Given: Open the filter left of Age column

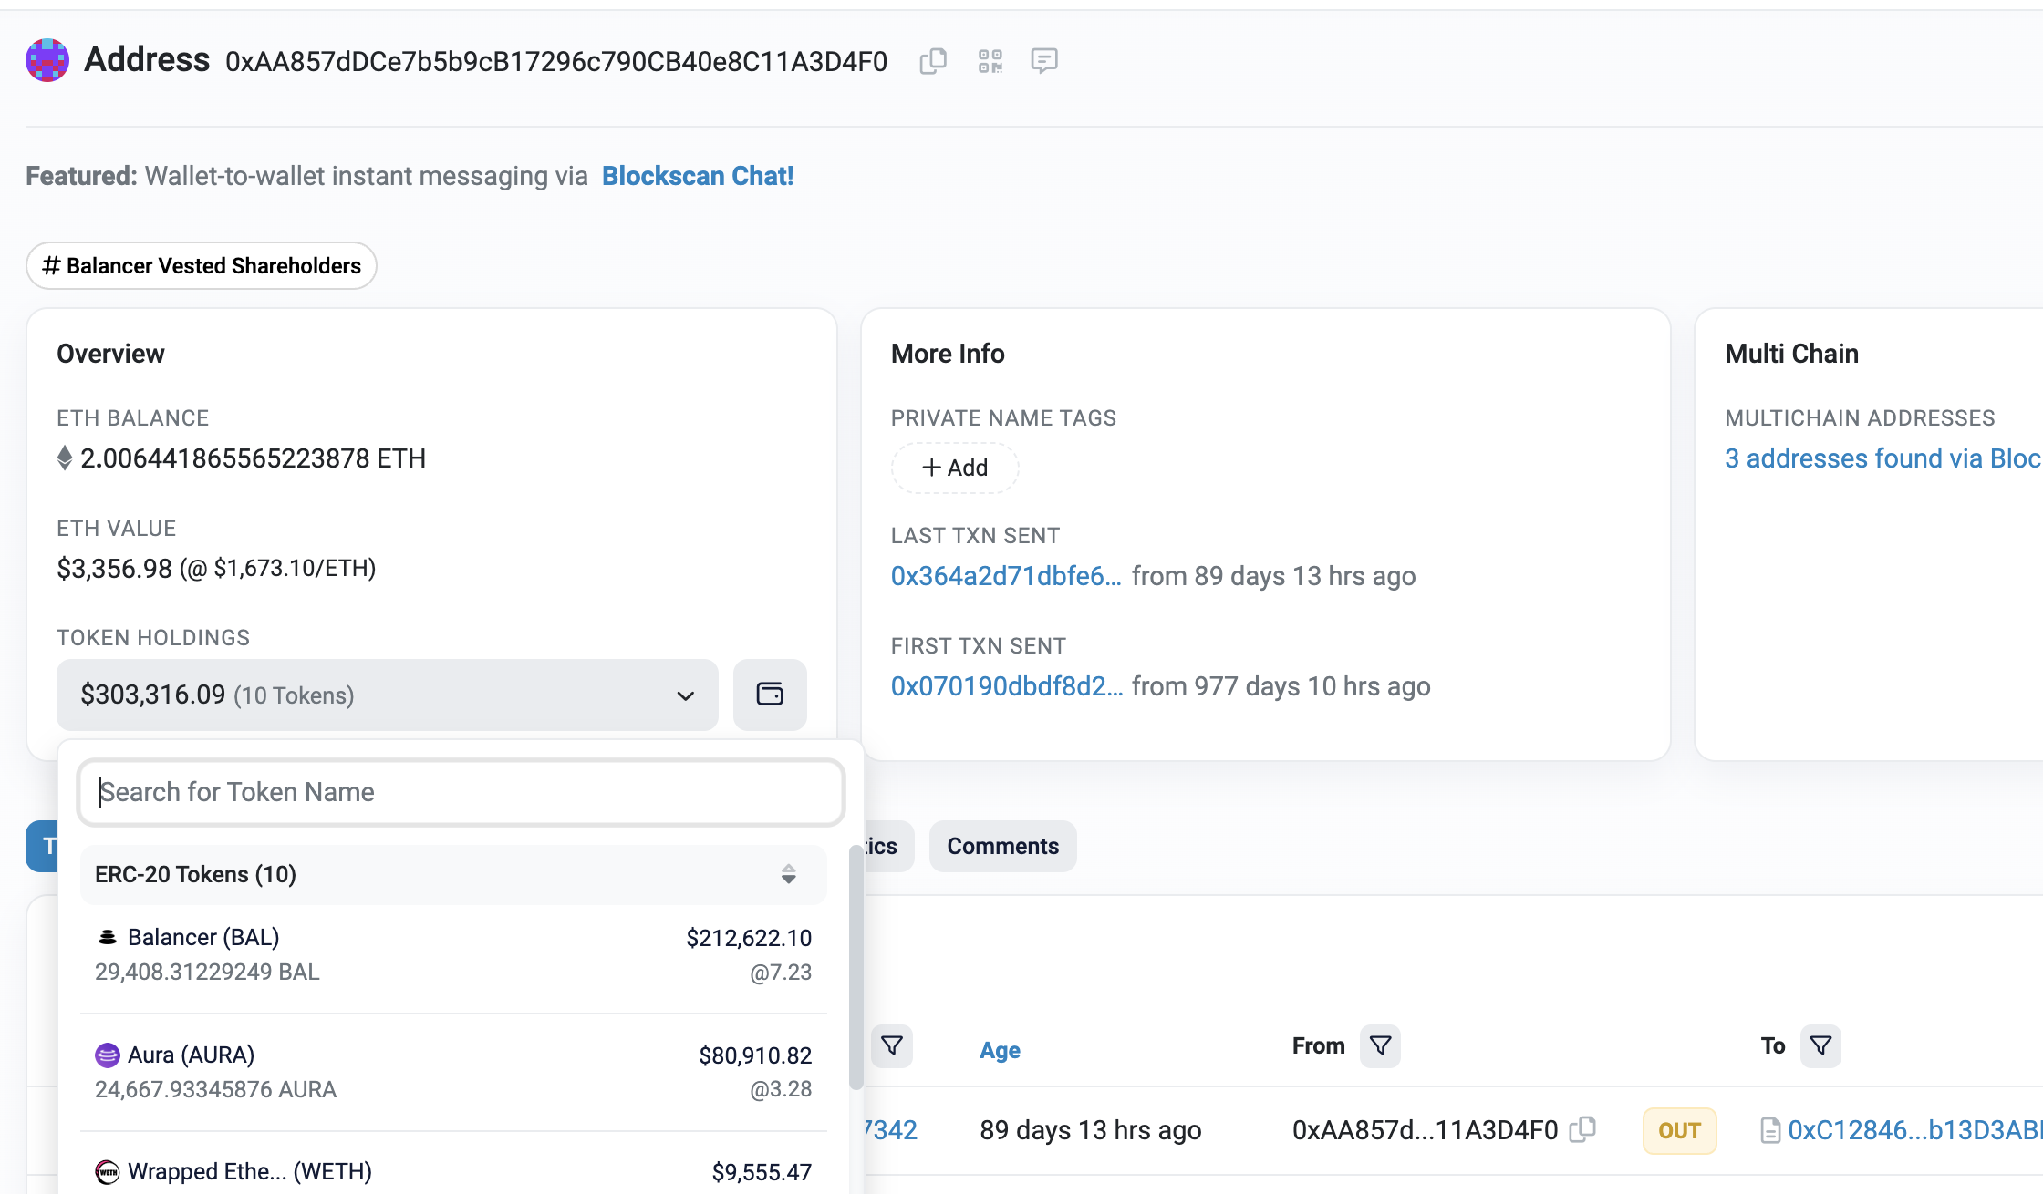Looking at the screenshot, I should pyautogui.click(x=891, y=1045).
